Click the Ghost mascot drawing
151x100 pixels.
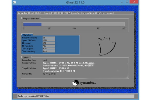tap(107, 46)
